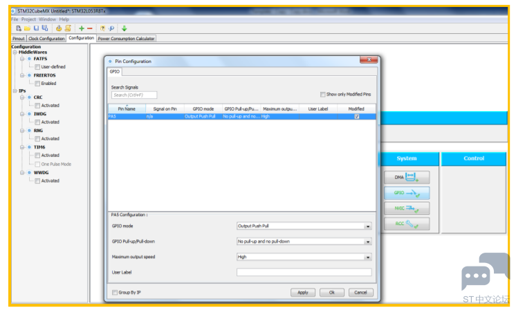Open the GPIO mode dropdown
This screenshot has width=516, height=310.
(x=368, y=226)
